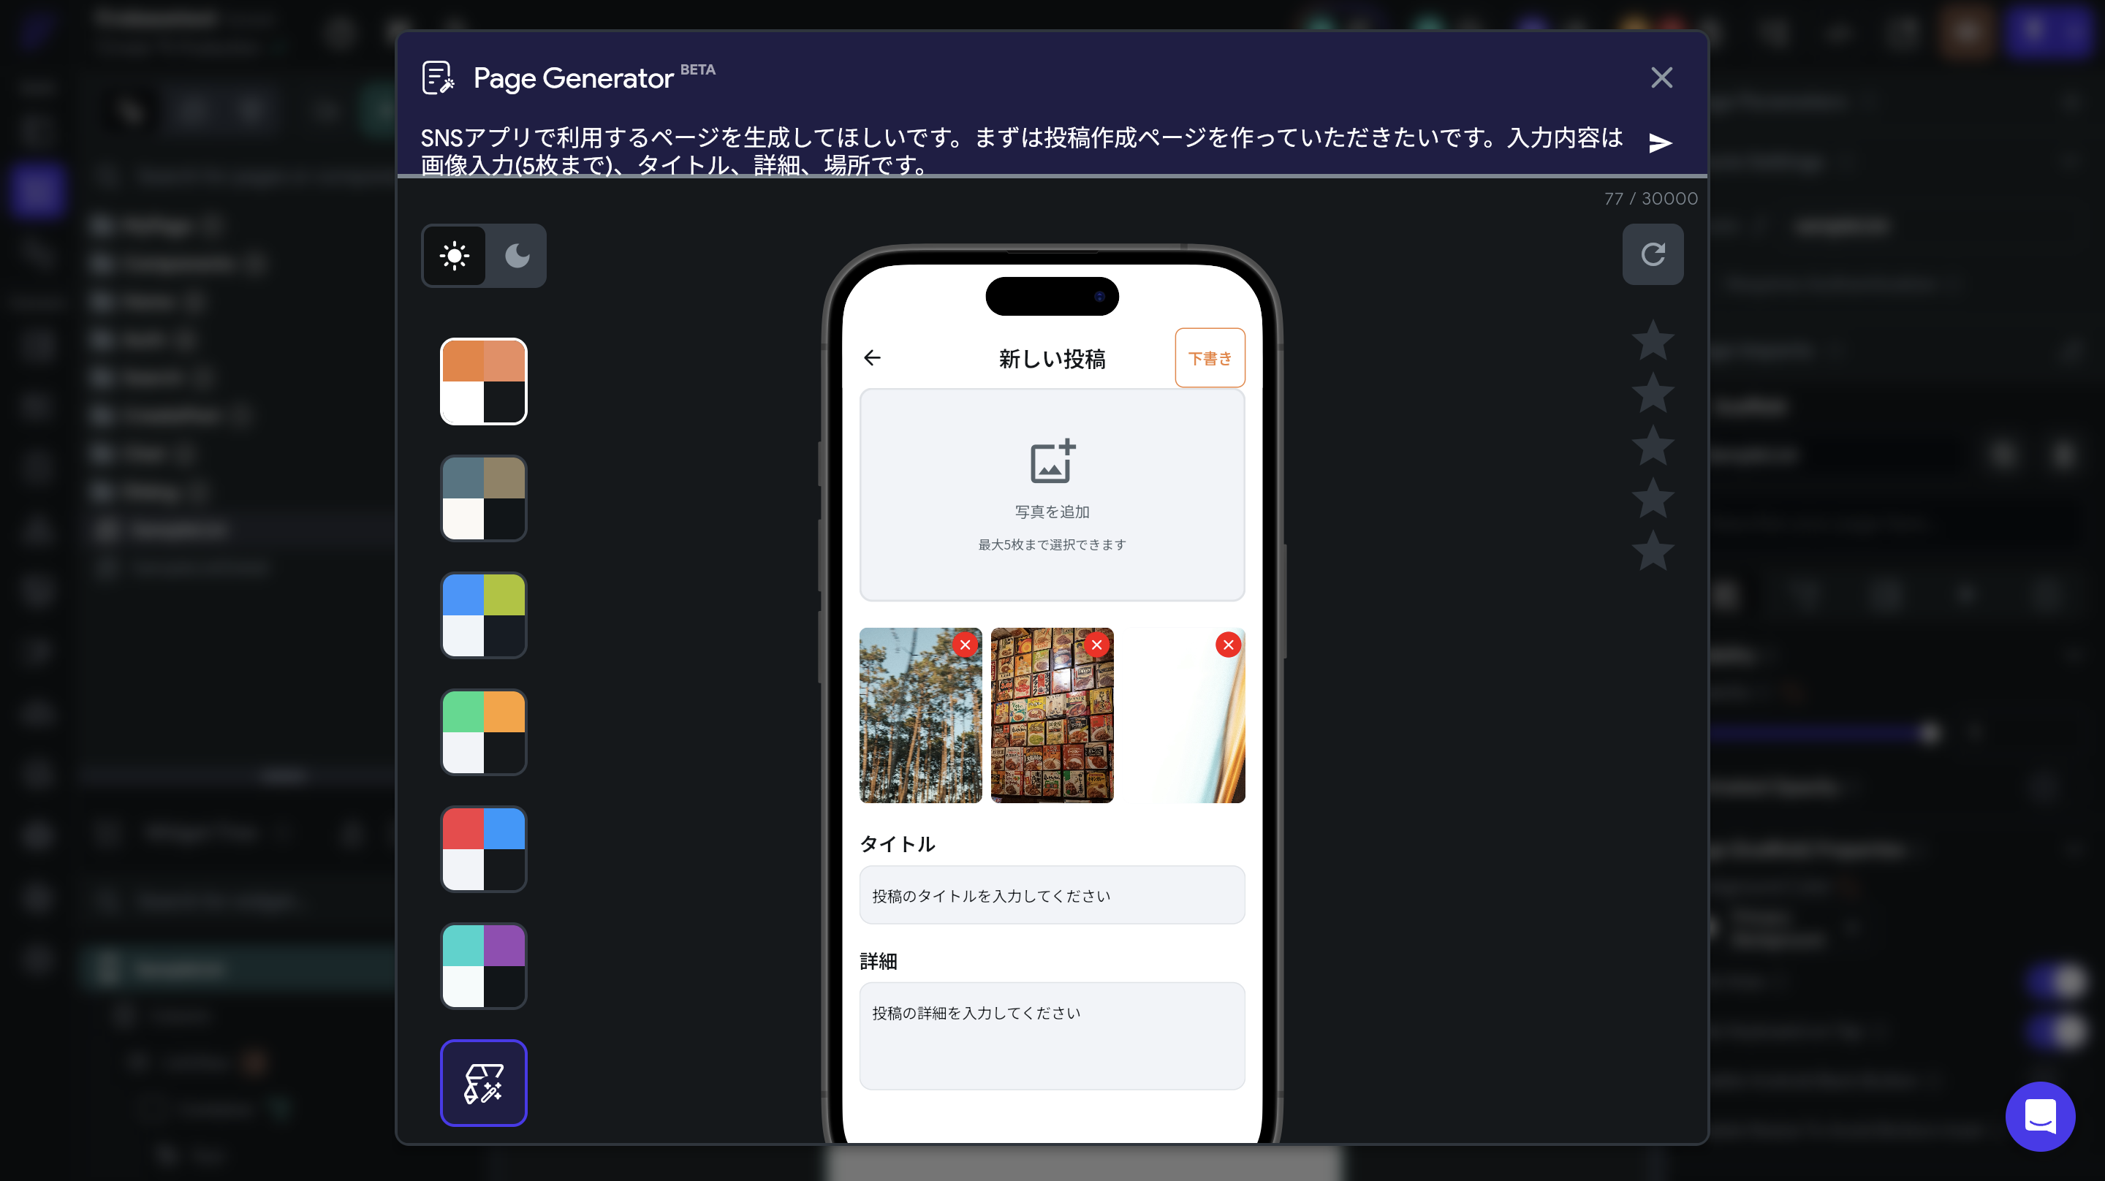The height and width of the screenshot is (1181, 2105).
Task: Open the Intercom chat bubble
Action: 2040,1117
